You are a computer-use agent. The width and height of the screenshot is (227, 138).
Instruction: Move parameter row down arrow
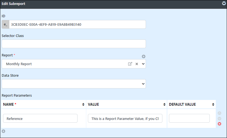point(220,119)
